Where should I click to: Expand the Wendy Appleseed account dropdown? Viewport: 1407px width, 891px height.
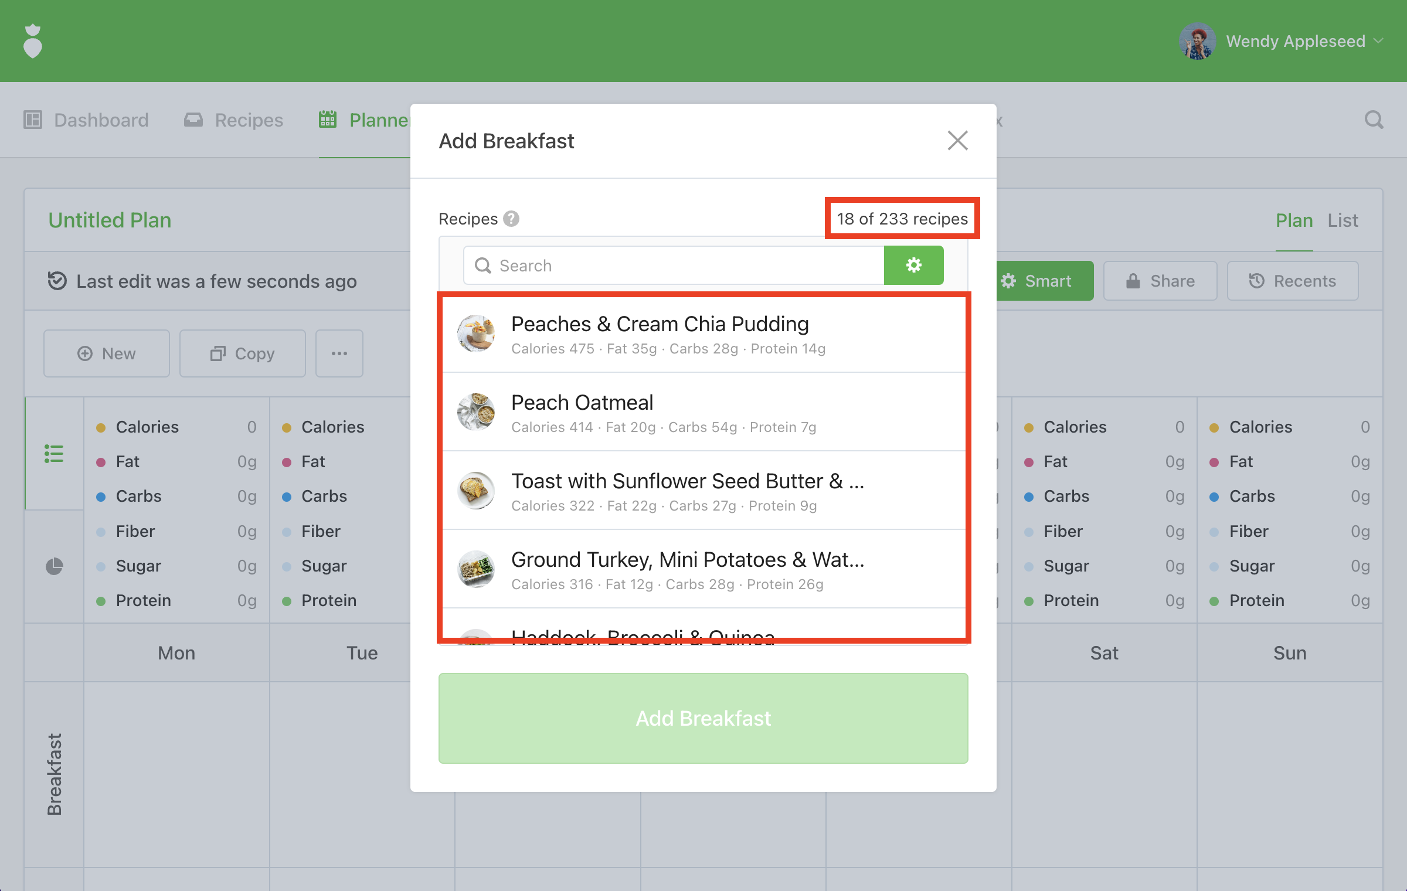(x=1379, y=41)
